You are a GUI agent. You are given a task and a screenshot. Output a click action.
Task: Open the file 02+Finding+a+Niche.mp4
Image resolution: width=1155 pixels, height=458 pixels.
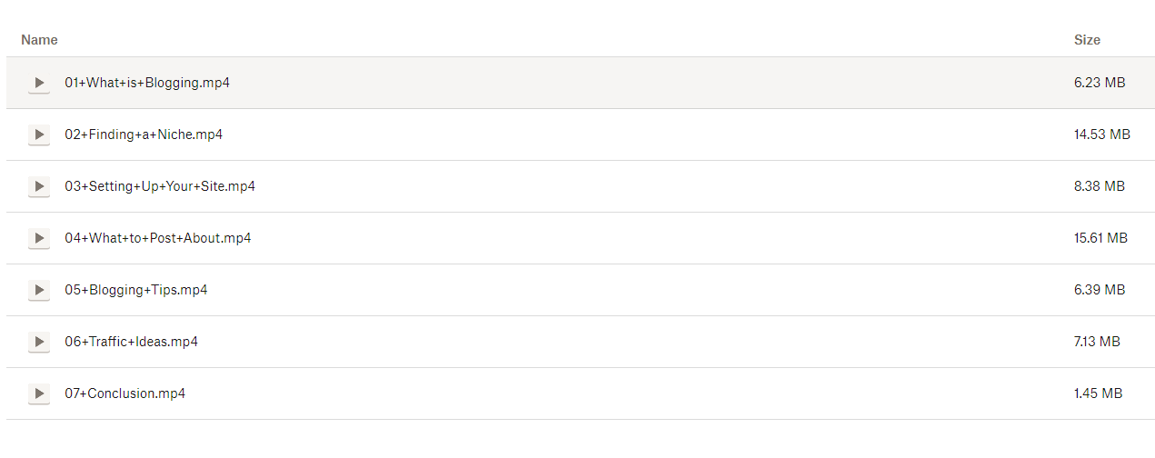point(144,134)
